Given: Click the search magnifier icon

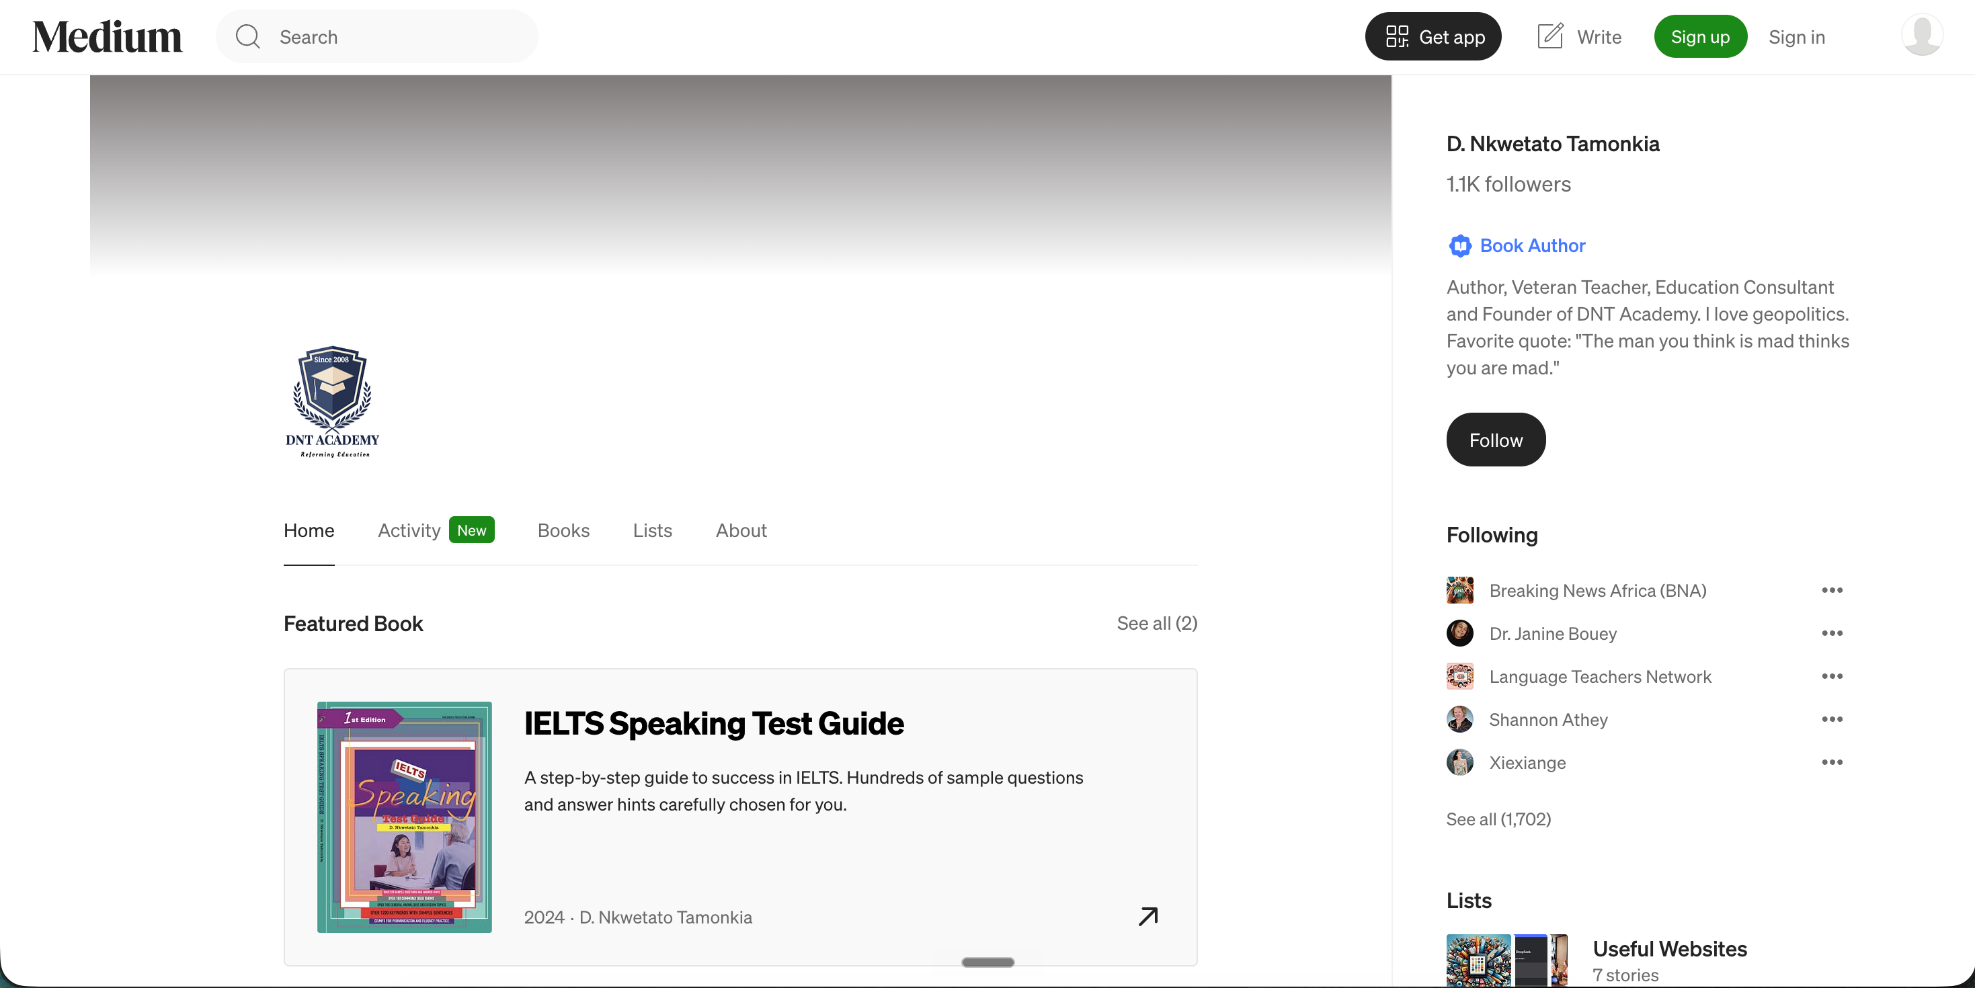Looking at the screenshot, I should coord(247,36).
